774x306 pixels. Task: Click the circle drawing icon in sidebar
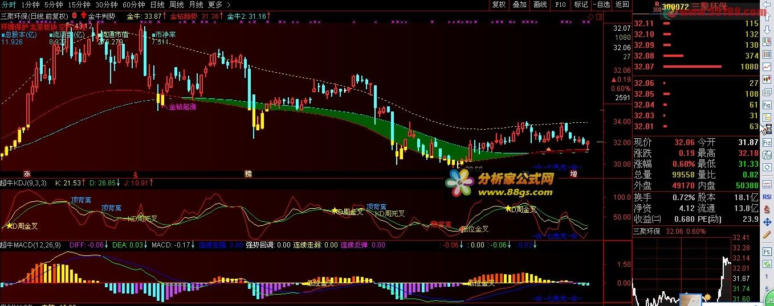coord(767,167)
